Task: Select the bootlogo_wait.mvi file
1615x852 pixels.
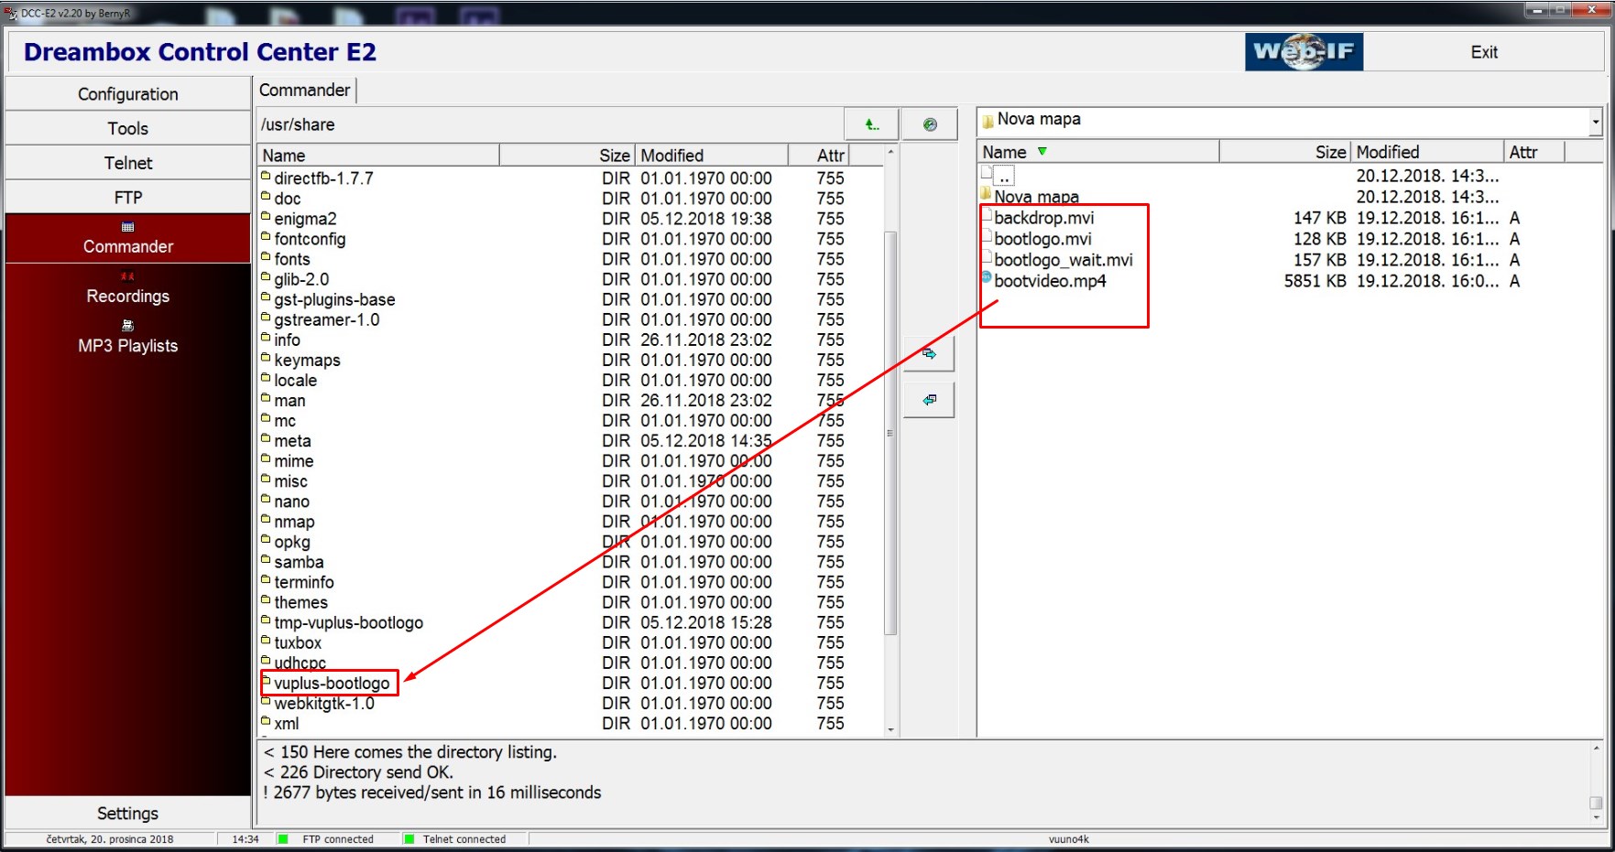Action: 1063,260
